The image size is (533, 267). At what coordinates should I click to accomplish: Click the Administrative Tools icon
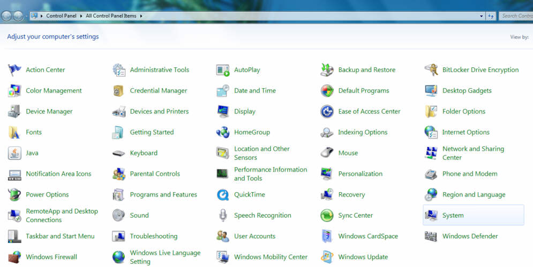[118, 70]
